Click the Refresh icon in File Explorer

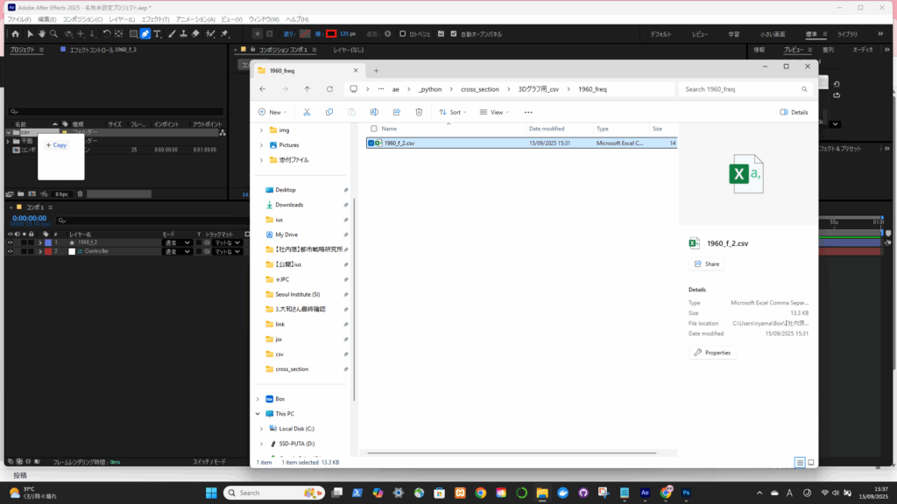(329, 88)
